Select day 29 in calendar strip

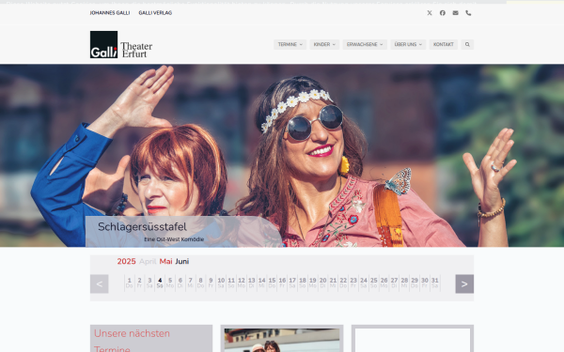click(x=415, y=283)
